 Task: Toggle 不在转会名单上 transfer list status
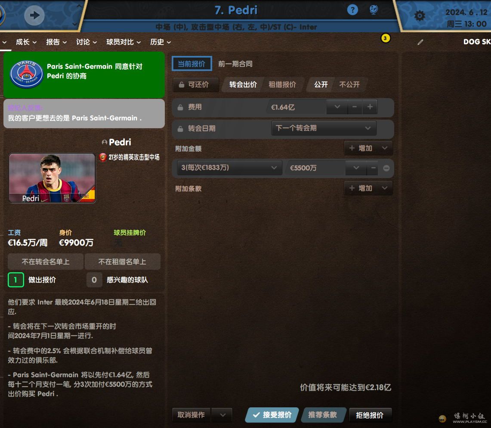tap(46, 262)
